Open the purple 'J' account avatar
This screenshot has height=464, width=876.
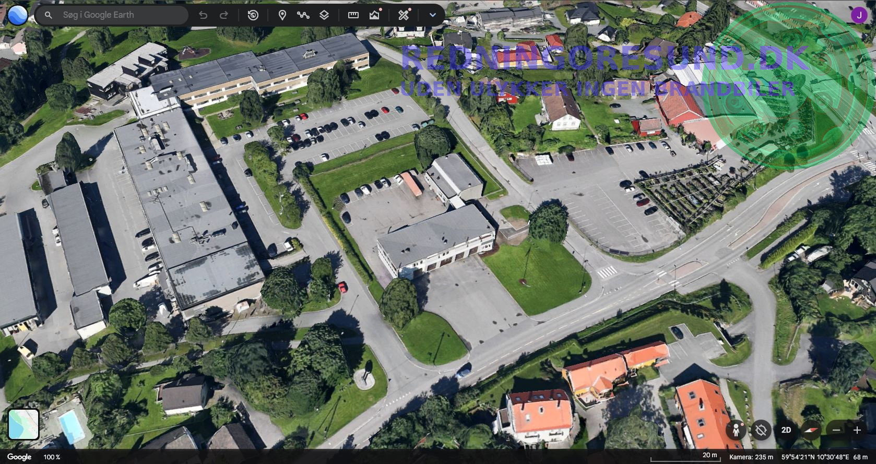pyautogui.click(x=859, y=15)
